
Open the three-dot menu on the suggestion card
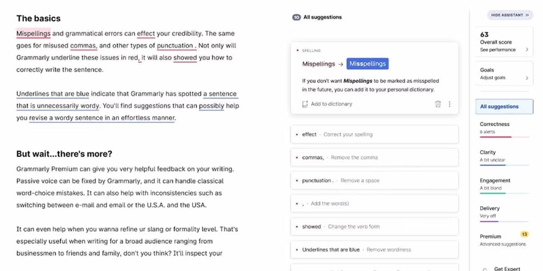tap(449, 104)
